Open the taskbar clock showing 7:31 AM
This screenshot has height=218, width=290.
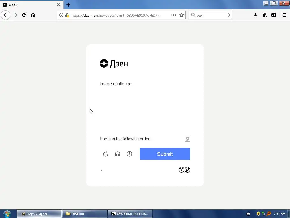click(280, 214)
